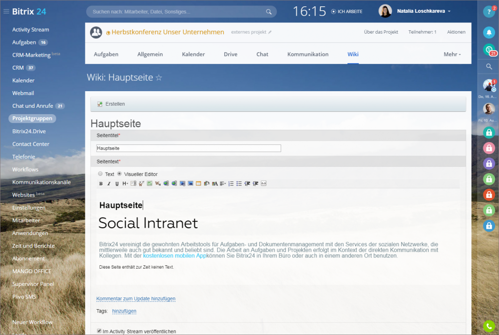Screen dimensions: 499x335
Task: Click Teilnehmer: 1 link
Action: pyautogui.click(x=422, y=32)
